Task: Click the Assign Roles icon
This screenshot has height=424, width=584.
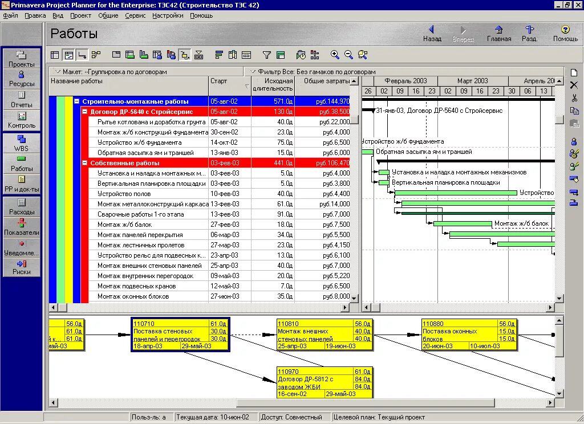Action: (574, 166)
